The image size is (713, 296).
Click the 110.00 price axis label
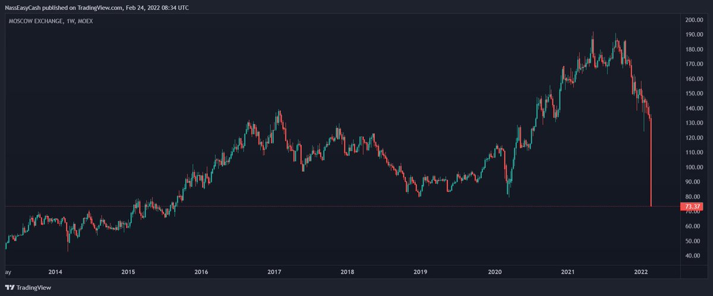pyautogui.click(x=694, y=152)
